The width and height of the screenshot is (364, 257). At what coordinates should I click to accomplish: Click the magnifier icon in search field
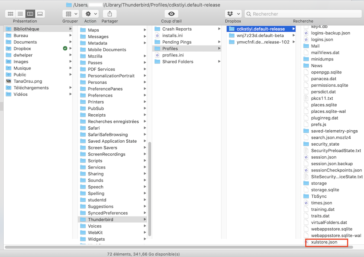[249, 14]
